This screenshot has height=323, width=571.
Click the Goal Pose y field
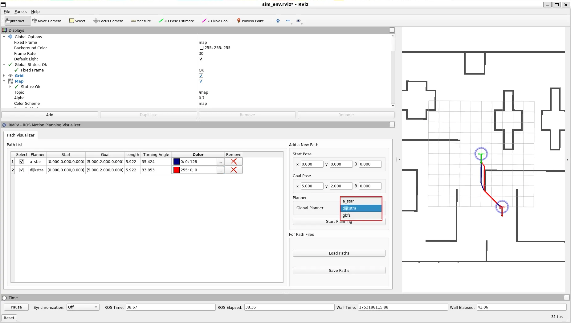[x=341, y=186]
